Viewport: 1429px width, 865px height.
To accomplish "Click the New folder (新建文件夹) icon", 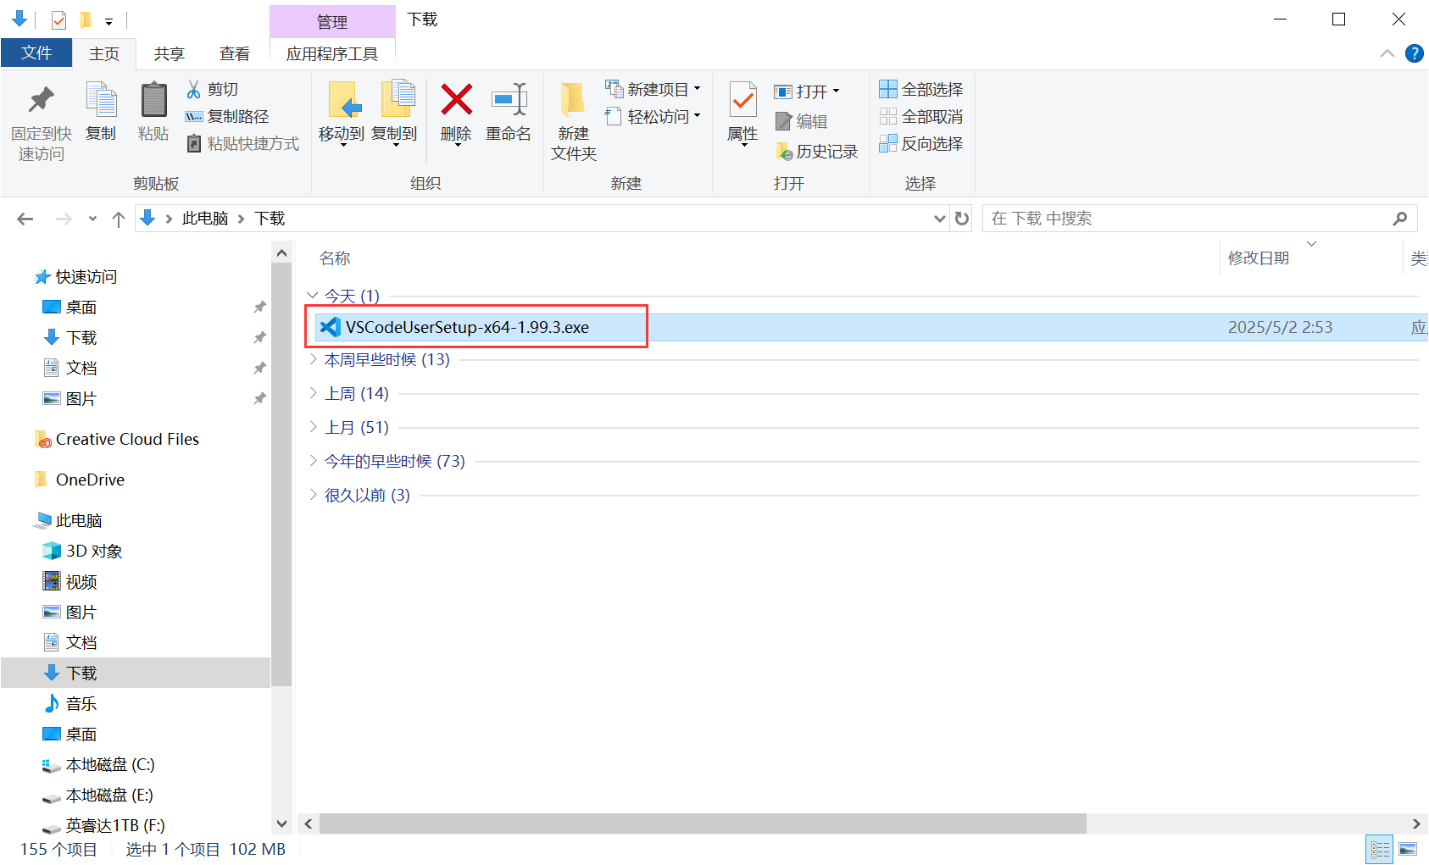I will (573, 99).
